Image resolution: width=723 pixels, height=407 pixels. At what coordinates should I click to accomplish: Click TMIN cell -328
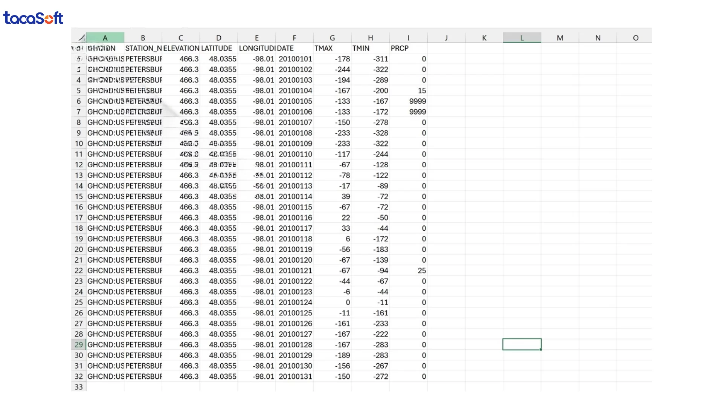[371, 133]
